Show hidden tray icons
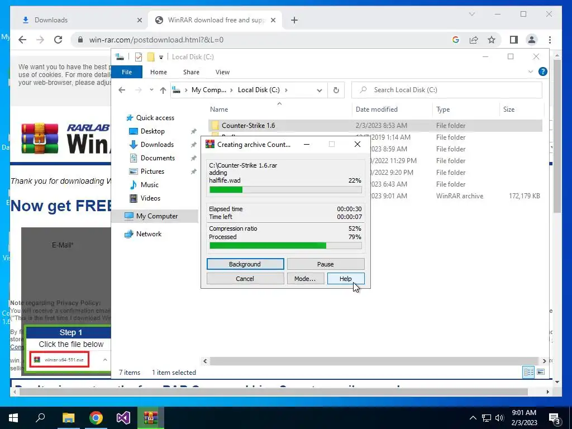This screenshot has width=572, height=429. pyautogui.click(x=473, y=418)
